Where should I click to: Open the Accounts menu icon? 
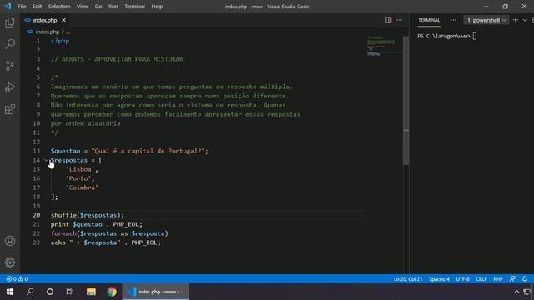(x=10, y=241)
